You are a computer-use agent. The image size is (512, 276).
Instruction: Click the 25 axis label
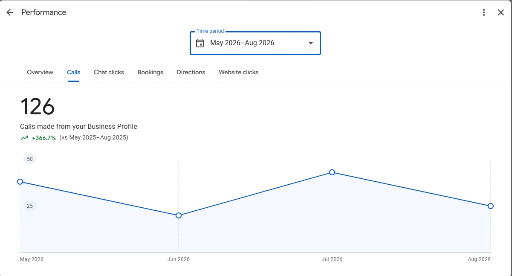coord(30,206)
